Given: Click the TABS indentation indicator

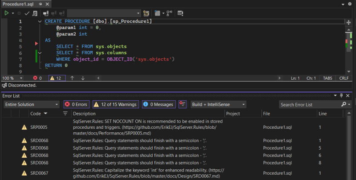Looking at the screenshot, I should tap(328, 78).
